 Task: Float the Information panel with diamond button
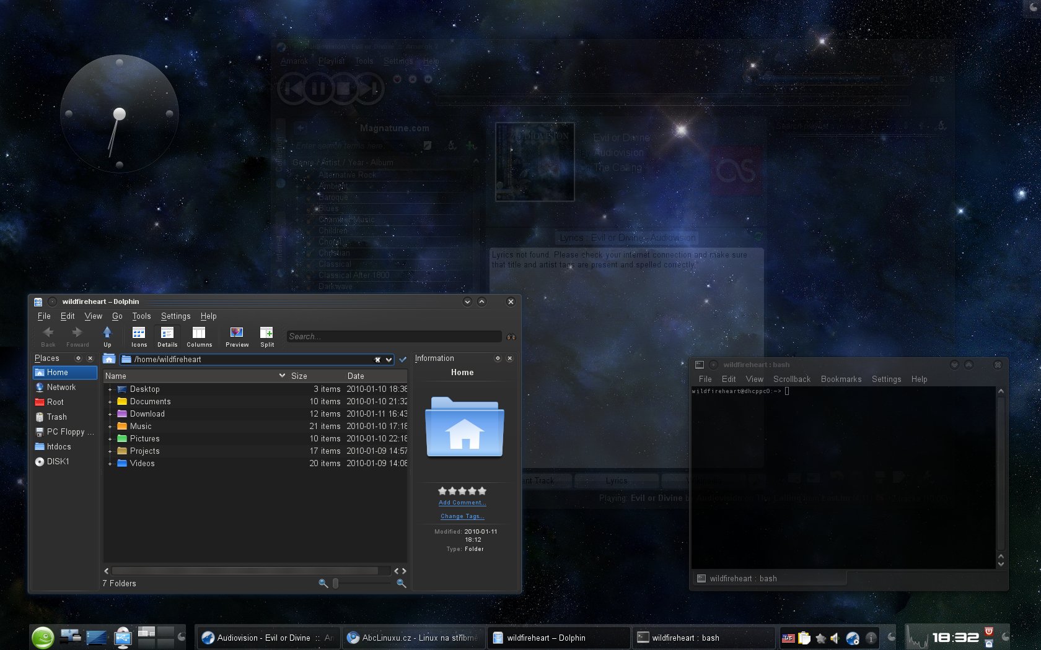tap(498, 358)
